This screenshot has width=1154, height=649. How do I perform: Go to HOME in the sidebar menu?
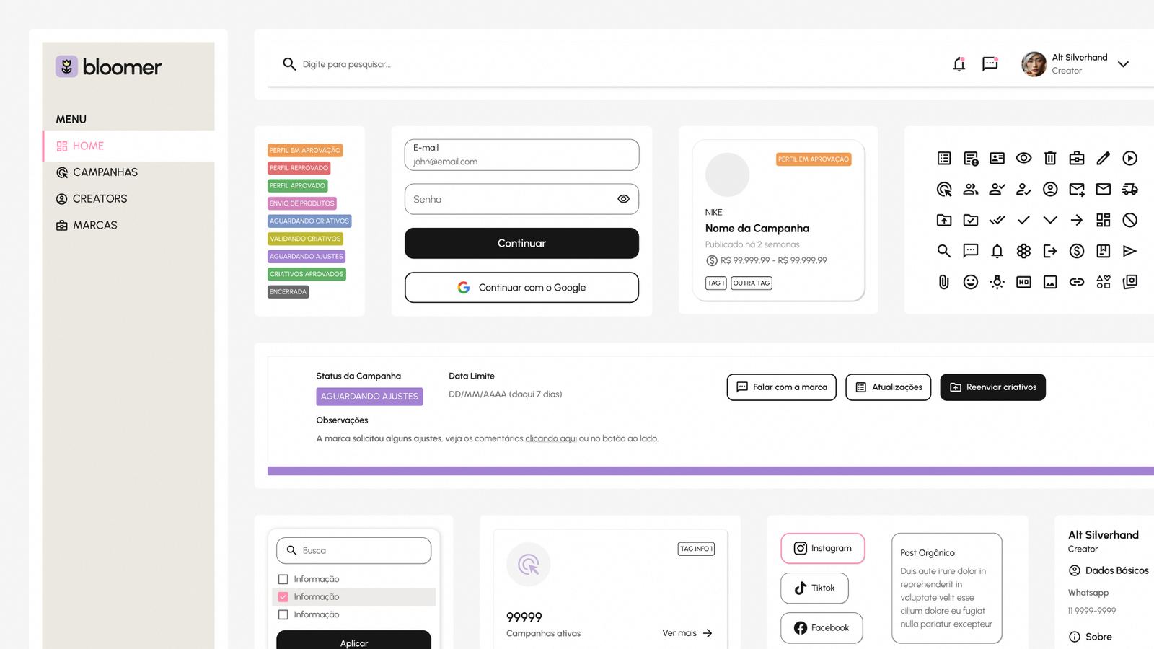coord(129,146)
